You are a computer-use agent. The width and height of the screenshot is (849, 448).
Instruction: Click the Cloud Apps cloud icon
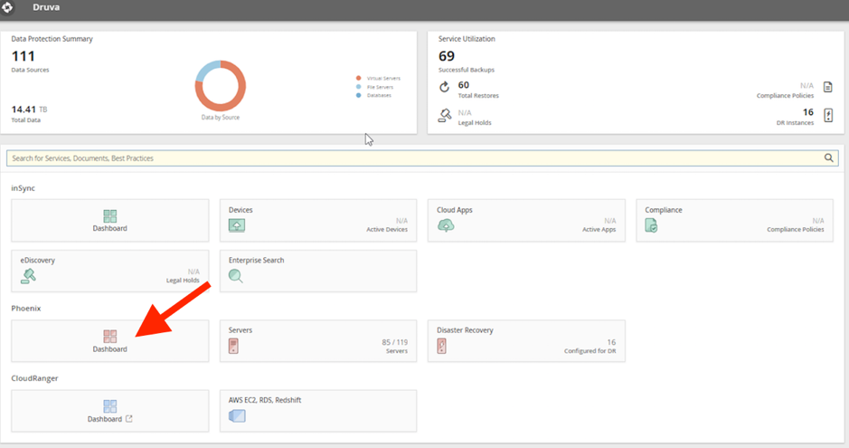446,225
